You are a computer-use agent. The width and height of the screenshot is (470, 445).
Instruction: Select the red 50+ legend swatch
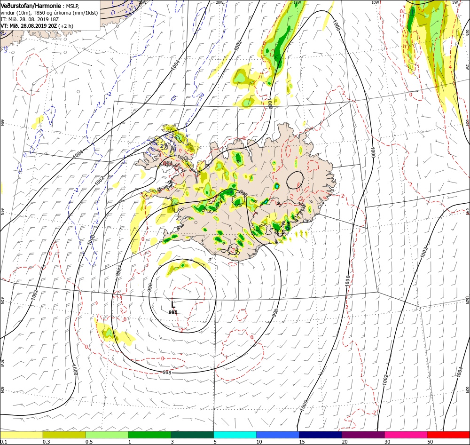448,435
